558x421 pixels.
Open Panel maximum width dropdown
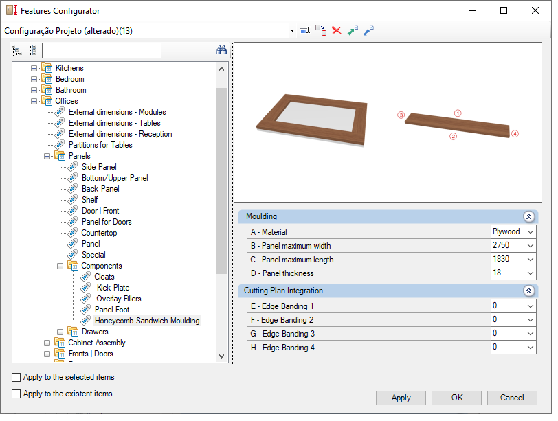[x=531, y=246]
